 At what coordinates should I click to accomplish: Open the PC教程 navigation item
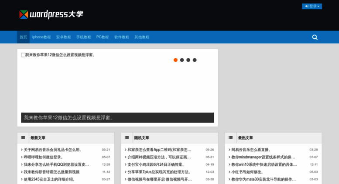pyautogui.click(x=103, y=37)
